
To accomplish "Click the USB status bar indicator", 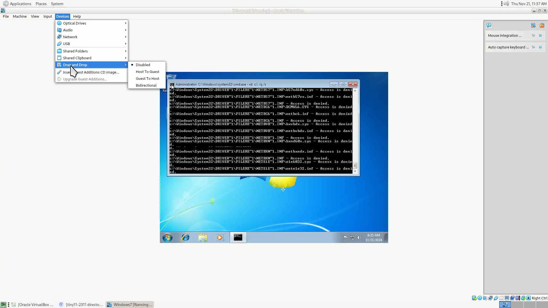I will pos(496,298).
